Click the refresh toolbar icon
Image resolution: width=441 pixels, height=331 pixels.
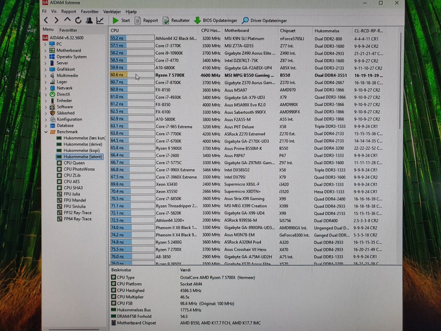(x=78, y=20)
